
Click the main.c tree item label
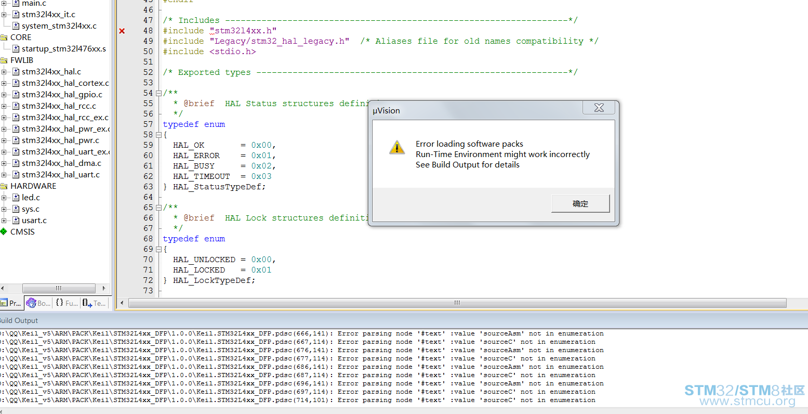[x=34, y=4]
